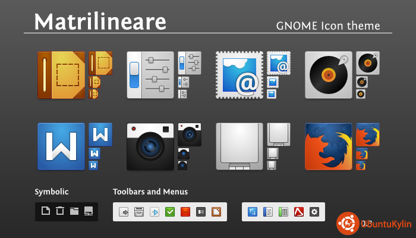Click the symbolic trash can icon

60,211
